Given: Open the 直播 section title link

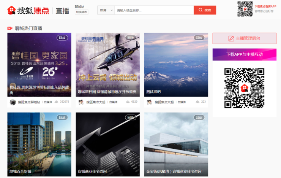Looking at the screenshot, I should (62, 11).
